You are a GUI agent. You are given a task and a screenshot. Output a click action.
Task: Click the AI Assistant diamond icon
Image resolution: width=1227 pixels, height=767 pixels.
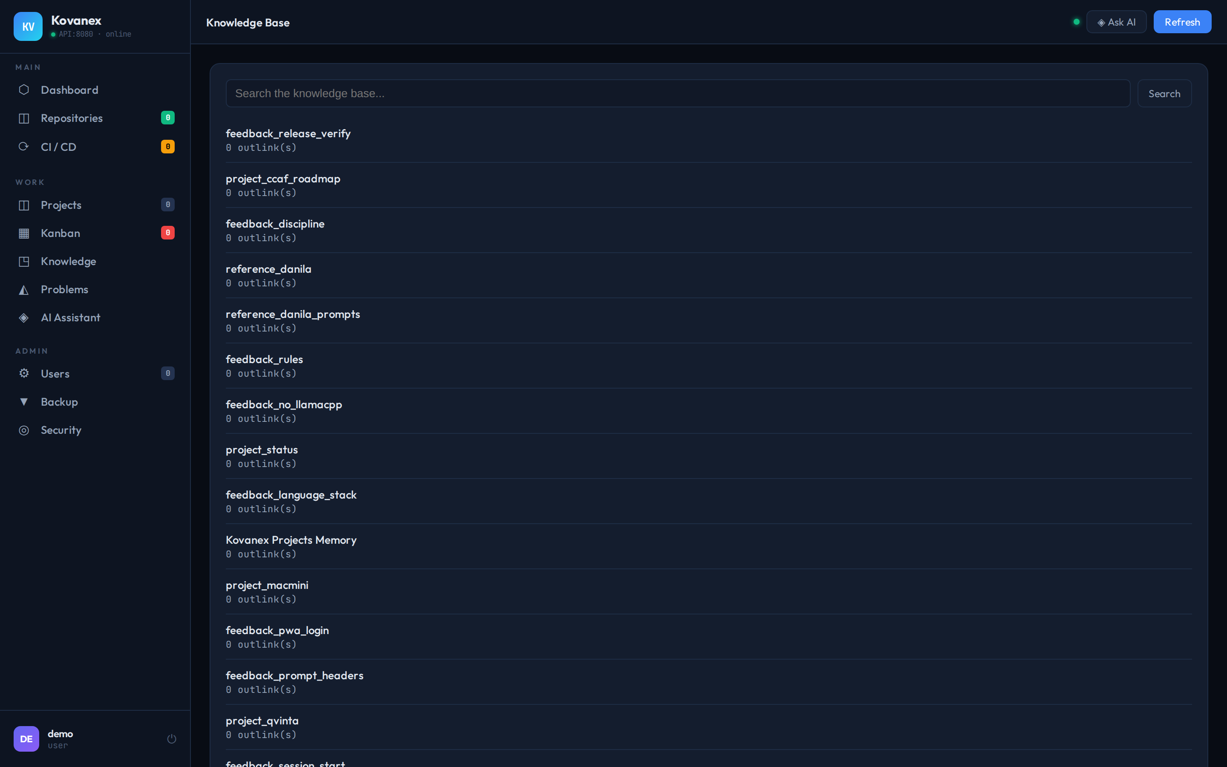(x=24, y=317)
